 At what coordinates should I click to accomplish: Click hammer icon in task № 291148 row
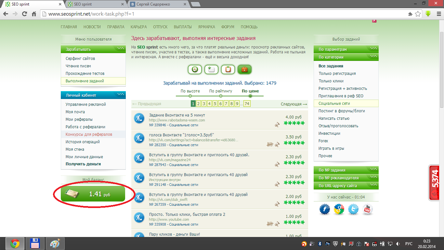(x=277, y=184)
